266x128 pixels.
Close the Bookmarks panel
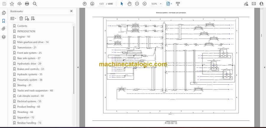click(71, 11)
